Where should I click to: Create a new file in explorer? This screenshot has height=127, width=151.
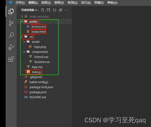tap(43, 10)
